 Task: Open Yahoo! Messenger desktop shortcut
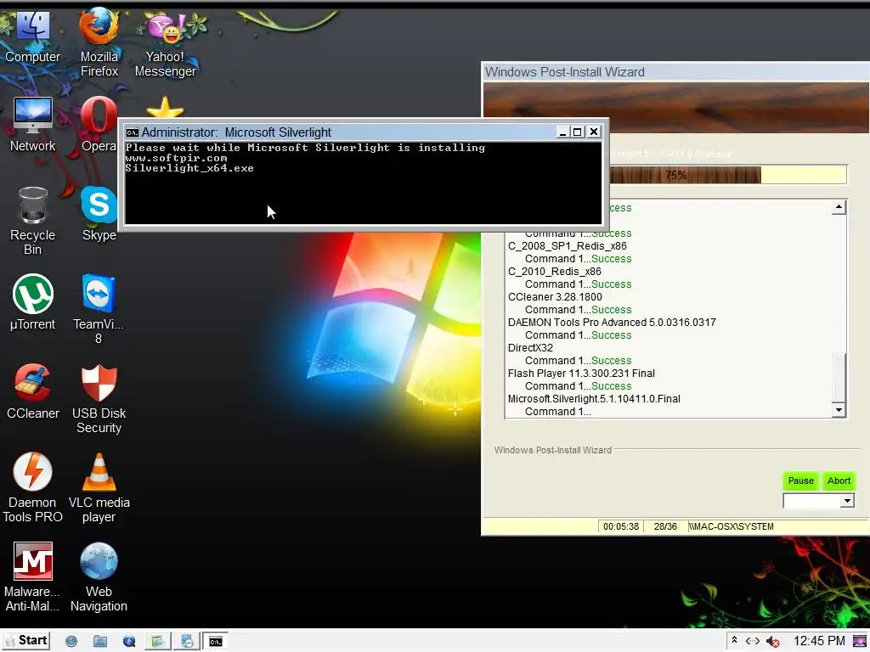click(166, 44)
